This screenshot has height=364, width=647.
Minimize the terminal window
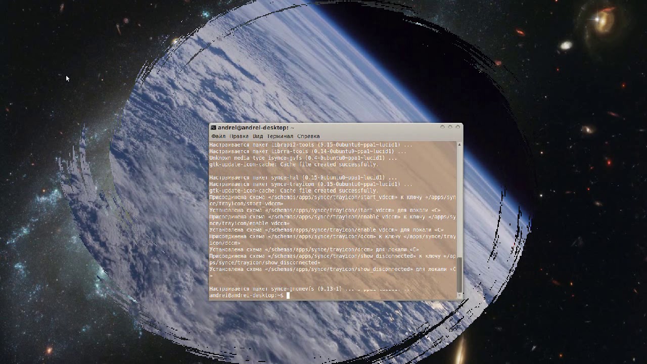click(442, 127)
